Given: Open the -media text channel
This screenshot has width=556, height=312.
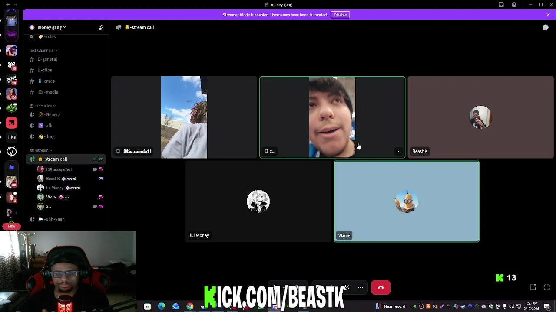Looking at the screenshot, I should click(65, 92).
